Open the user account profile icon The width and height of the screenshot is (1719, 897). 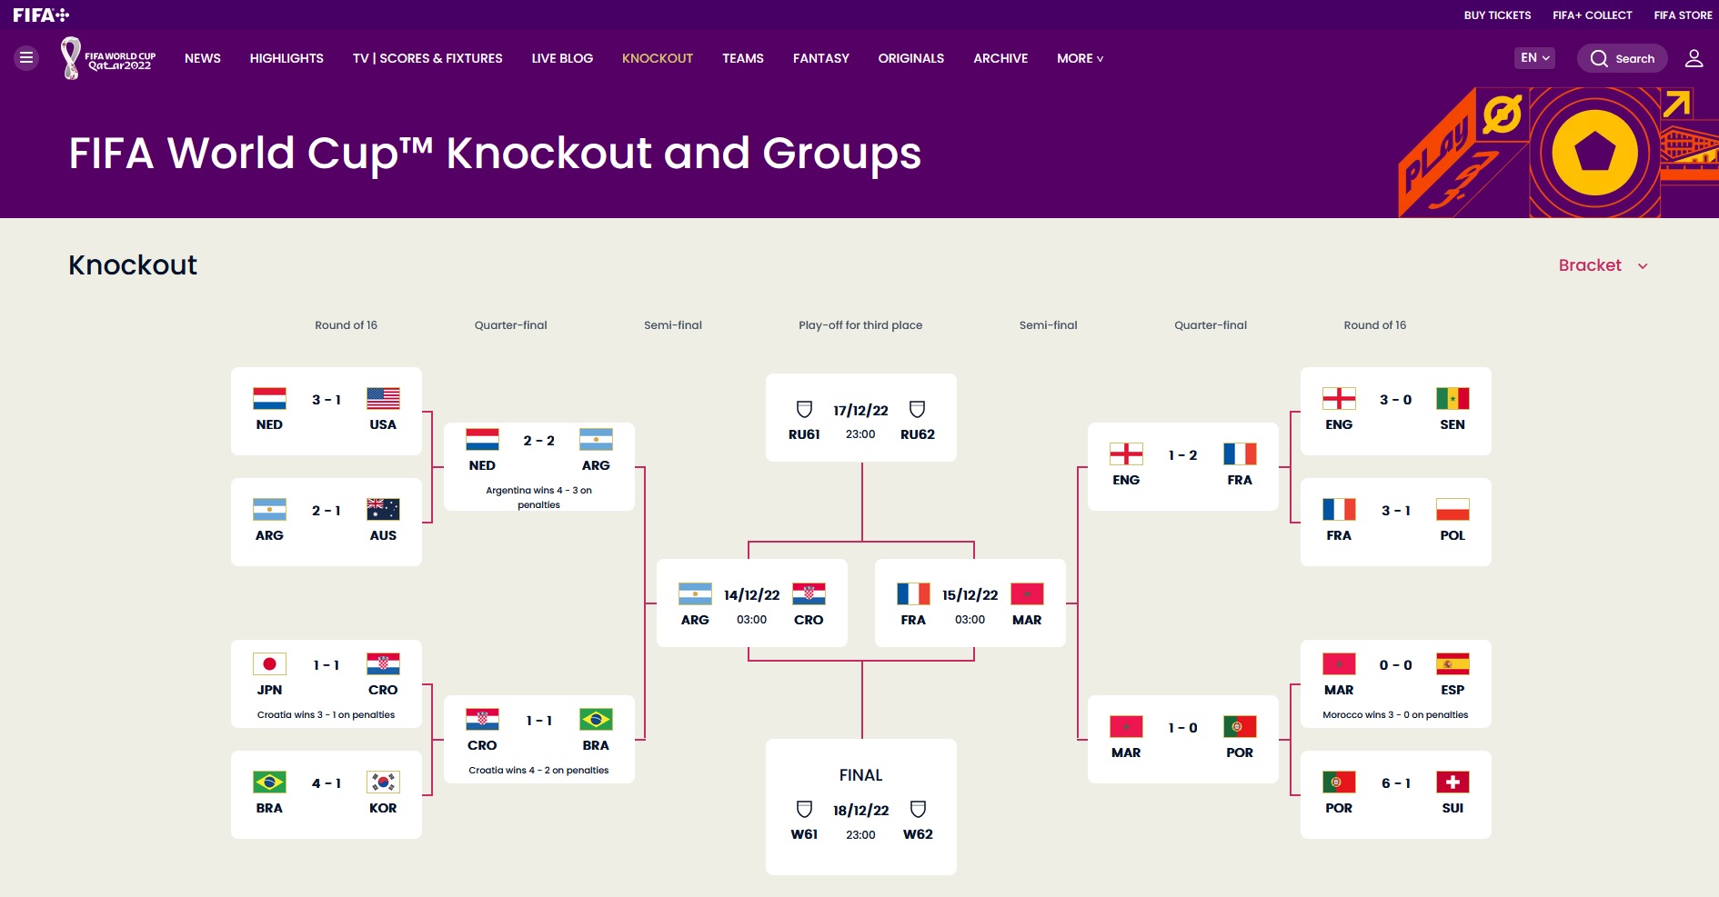coord(1694,58)
